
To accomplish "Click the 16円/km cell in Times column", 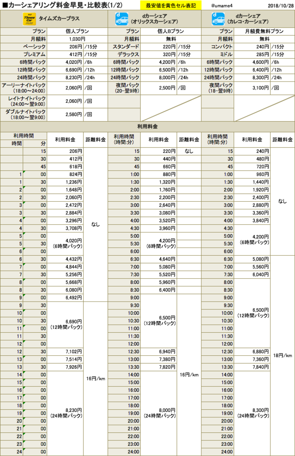I will pyautogui.click(x=95, y=379).
